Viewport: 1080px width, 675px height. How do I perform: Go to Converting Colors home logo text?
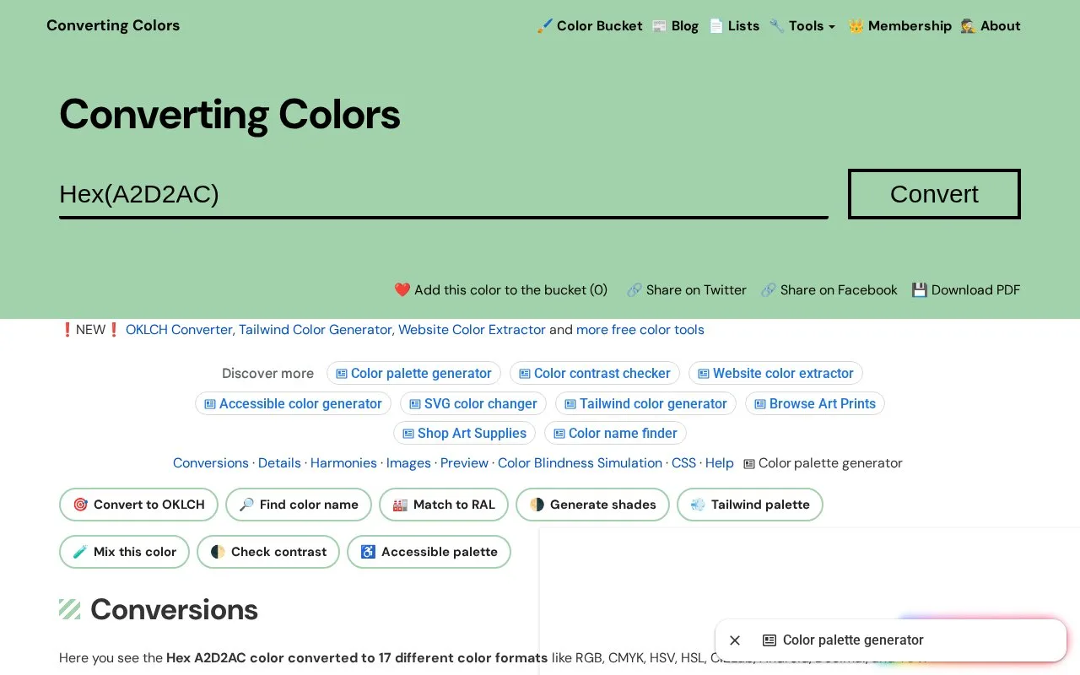113,25
